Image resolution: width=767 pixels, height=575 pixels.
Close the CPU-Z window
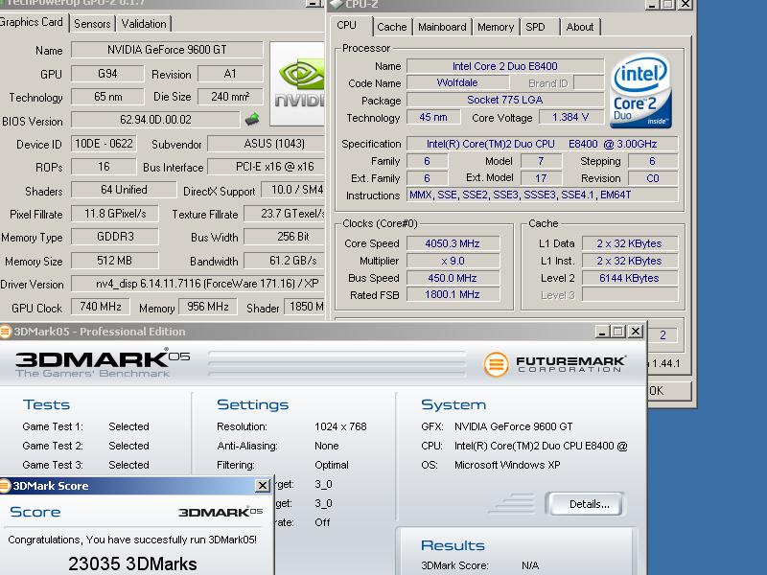(x=686, y=5)
